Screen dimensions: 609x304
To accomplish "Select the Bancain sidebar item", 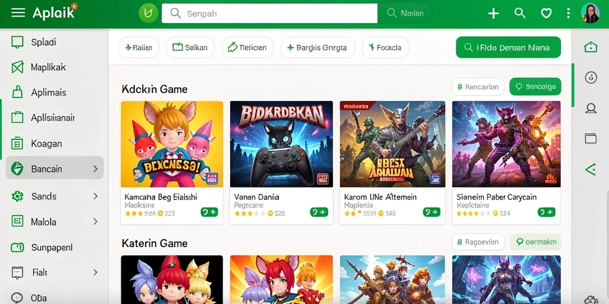I will click(x=54, y=169).
